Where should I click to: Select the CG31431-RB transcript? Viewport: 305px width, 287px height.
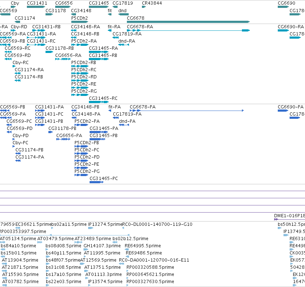click(39, 30)
